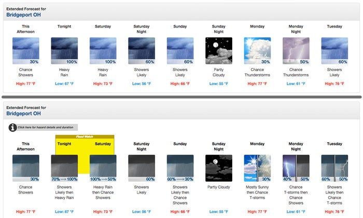Click the 'Click here for hazard details and duration' link

[46, 127]
